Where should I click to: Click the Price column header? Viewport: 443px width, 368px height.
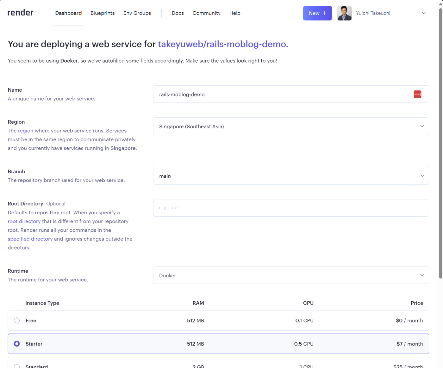click(x=417, y=303)
